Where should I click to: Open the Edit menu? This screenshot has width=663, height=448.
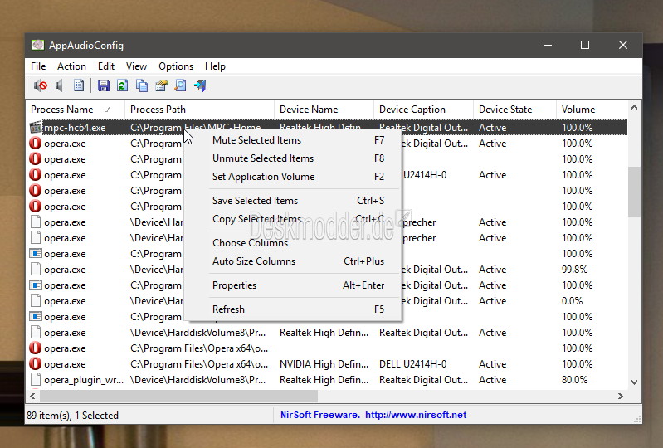(106, 66)
